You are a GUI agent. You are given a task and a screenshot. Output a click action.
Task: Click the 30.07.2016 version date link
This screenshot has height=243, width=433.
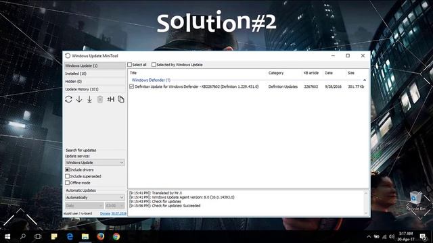[x=119, y=213]
